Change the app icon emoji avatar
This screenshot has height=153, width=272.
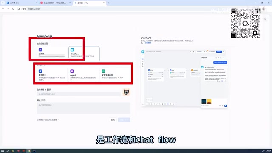pos(126,92)
